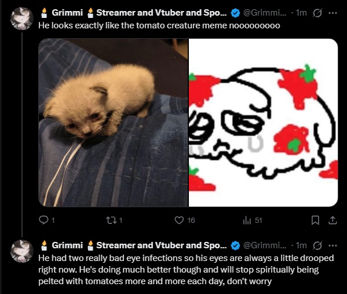Open the kitten photo on the blue blanket

(x=113, y=123)
